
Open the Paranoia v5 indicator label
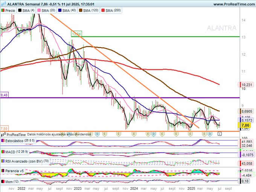point(13,171)
